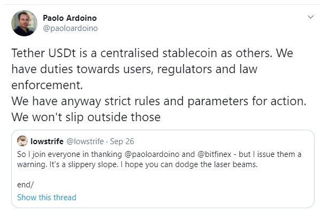Image resolution: width=320 pixels, height=213 pixels.
Task: Click @paoloardoino mention inside quoted tweet text
Action: tap(152, 154)
